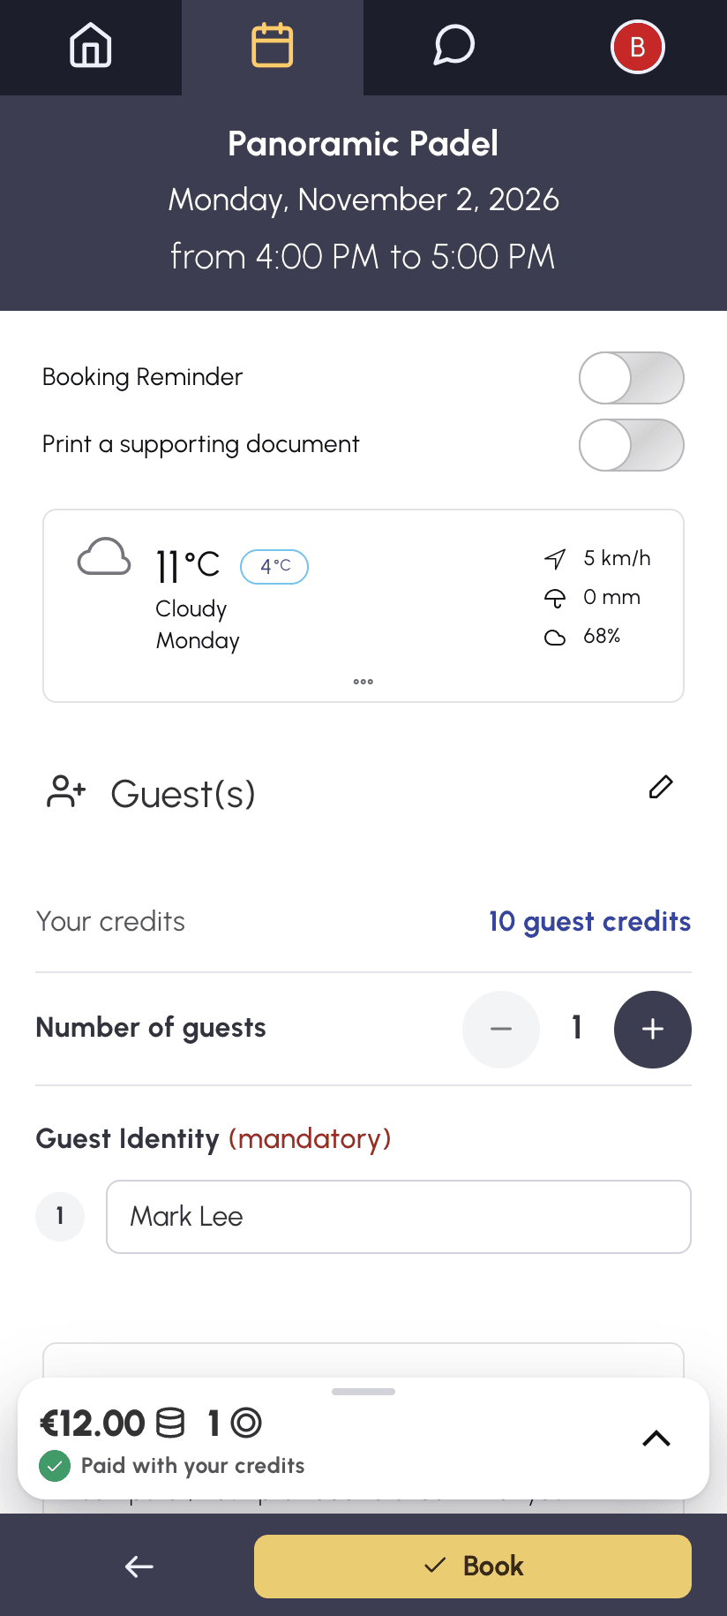Tap the 4°C temperature badge
Screen dimensions: 727x1616
point(274,567)
